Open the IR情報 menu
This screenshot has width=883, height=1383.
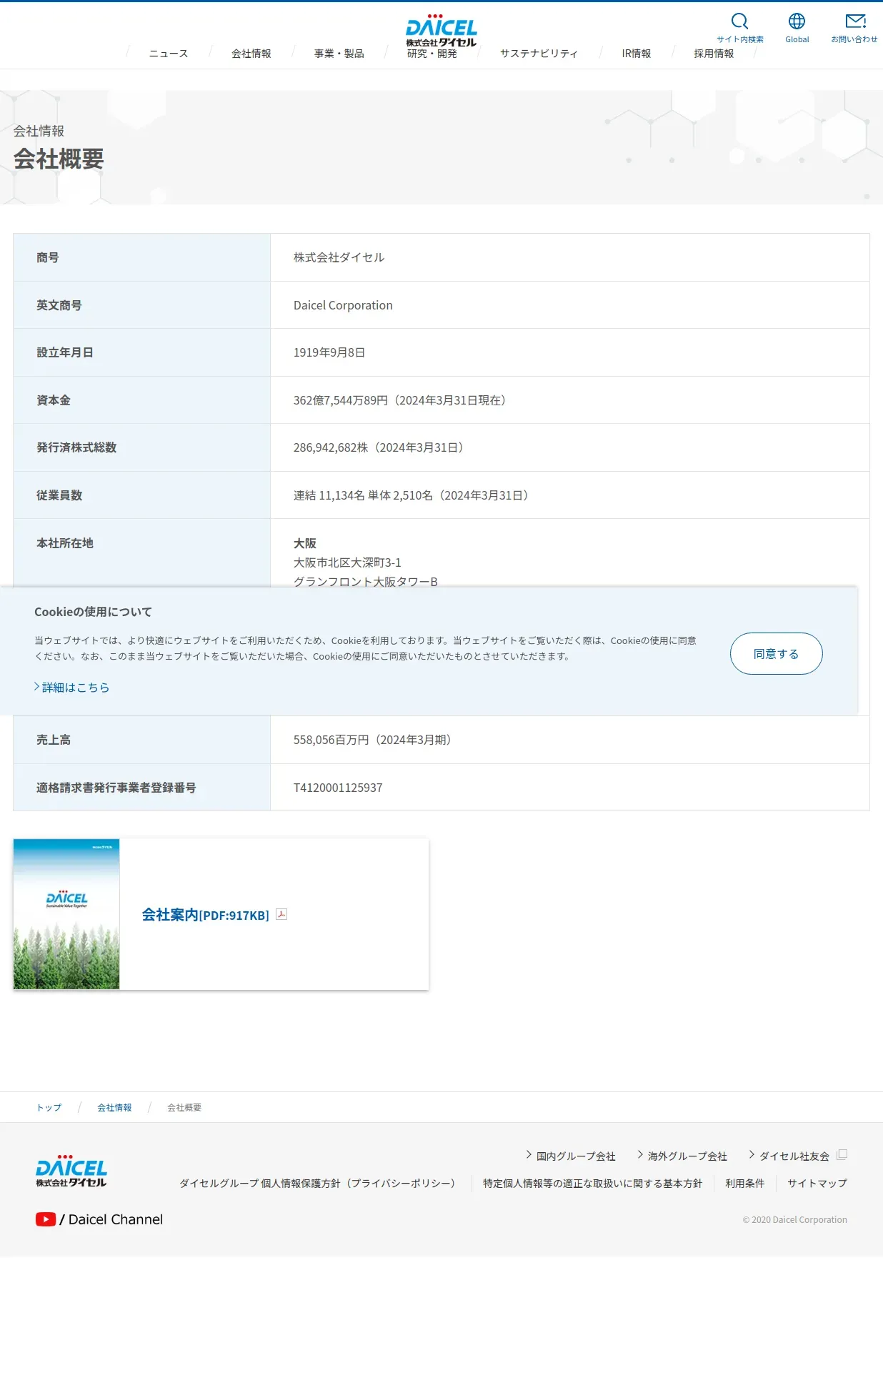coord(637,54)
